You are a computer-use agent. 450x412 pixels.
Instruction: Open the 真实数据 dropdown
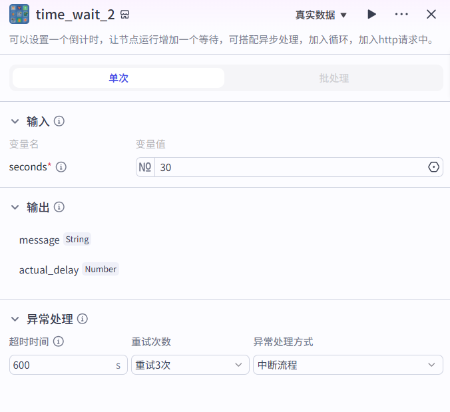pyautogui.click(x=321, y=15)
